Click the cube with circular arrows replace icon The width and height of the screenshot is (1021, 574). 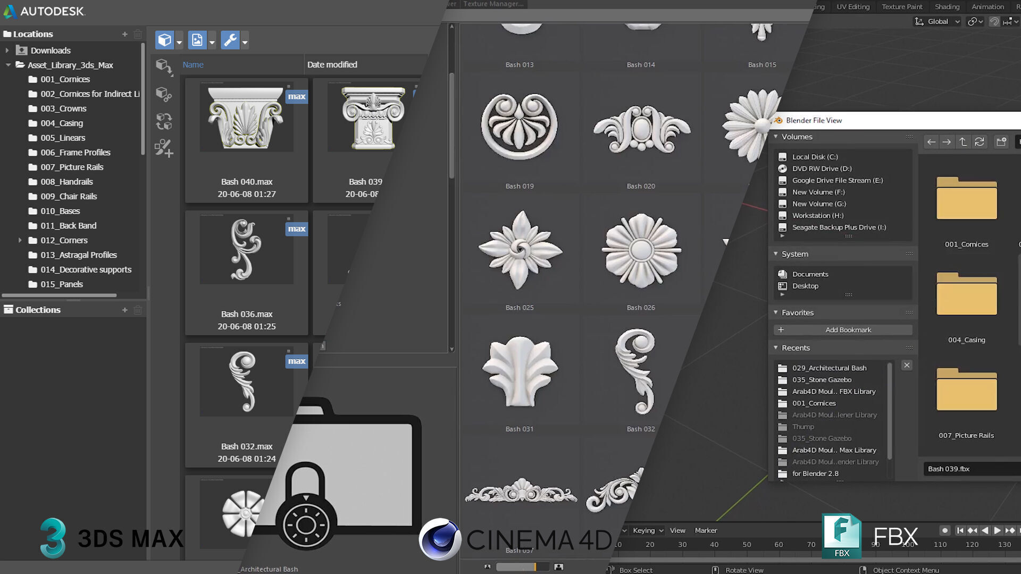coord(164,121)
